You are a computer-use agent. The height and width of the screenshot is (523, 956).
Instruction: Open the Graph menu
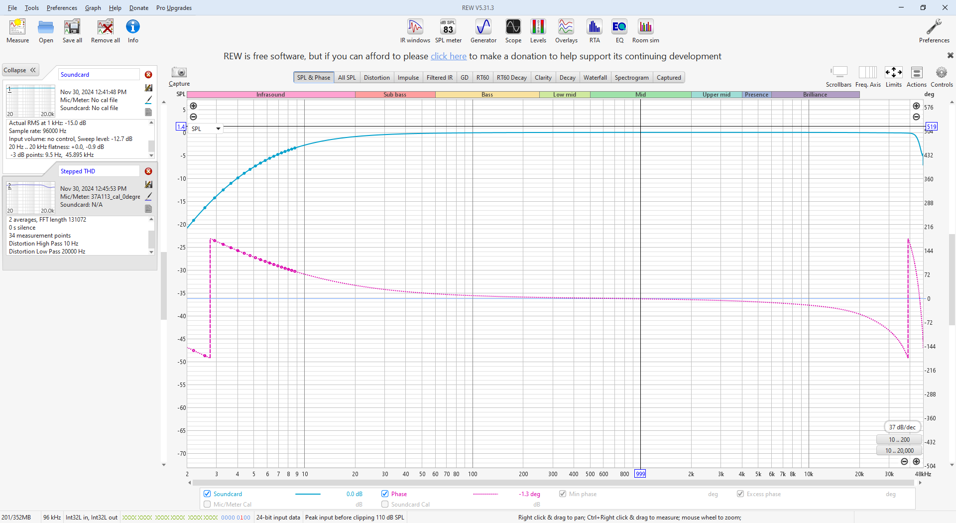[93, 7]
